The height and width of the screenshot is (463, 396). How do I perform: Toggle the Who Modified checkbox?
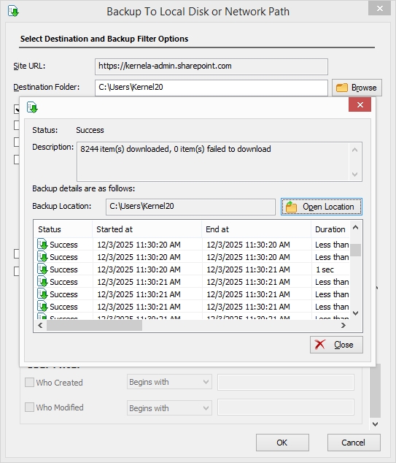(29, 407)
